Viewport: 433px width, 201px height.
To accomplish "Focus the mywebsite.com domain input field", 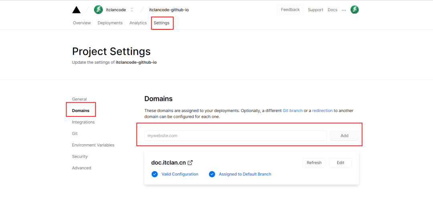I will click(236, 136).
